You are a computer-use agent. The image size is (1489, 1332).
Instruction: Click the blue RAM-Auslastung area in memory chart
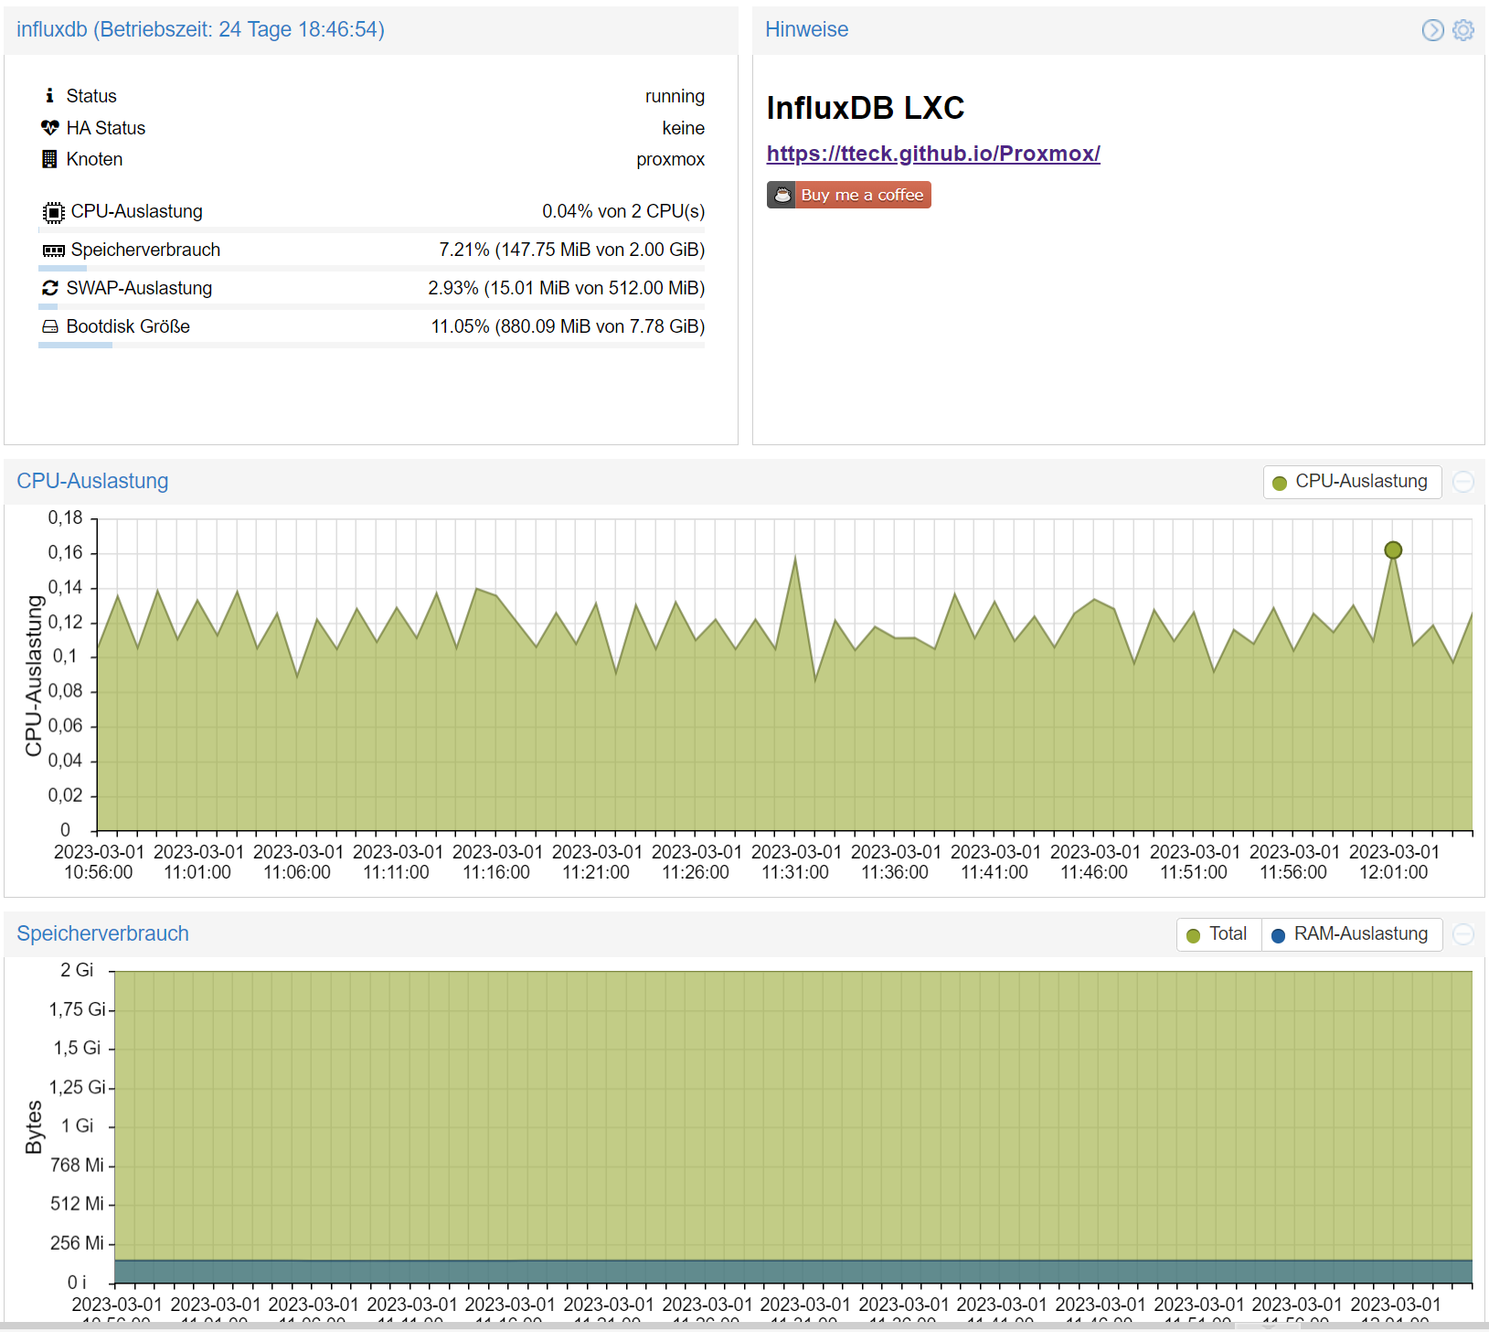793,1272
